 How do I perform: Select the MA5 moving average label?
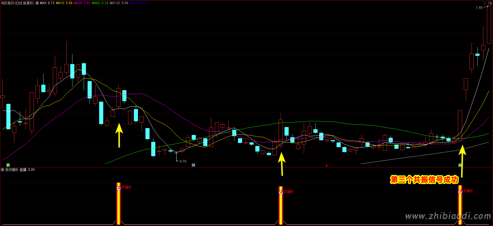click(47, 3)
